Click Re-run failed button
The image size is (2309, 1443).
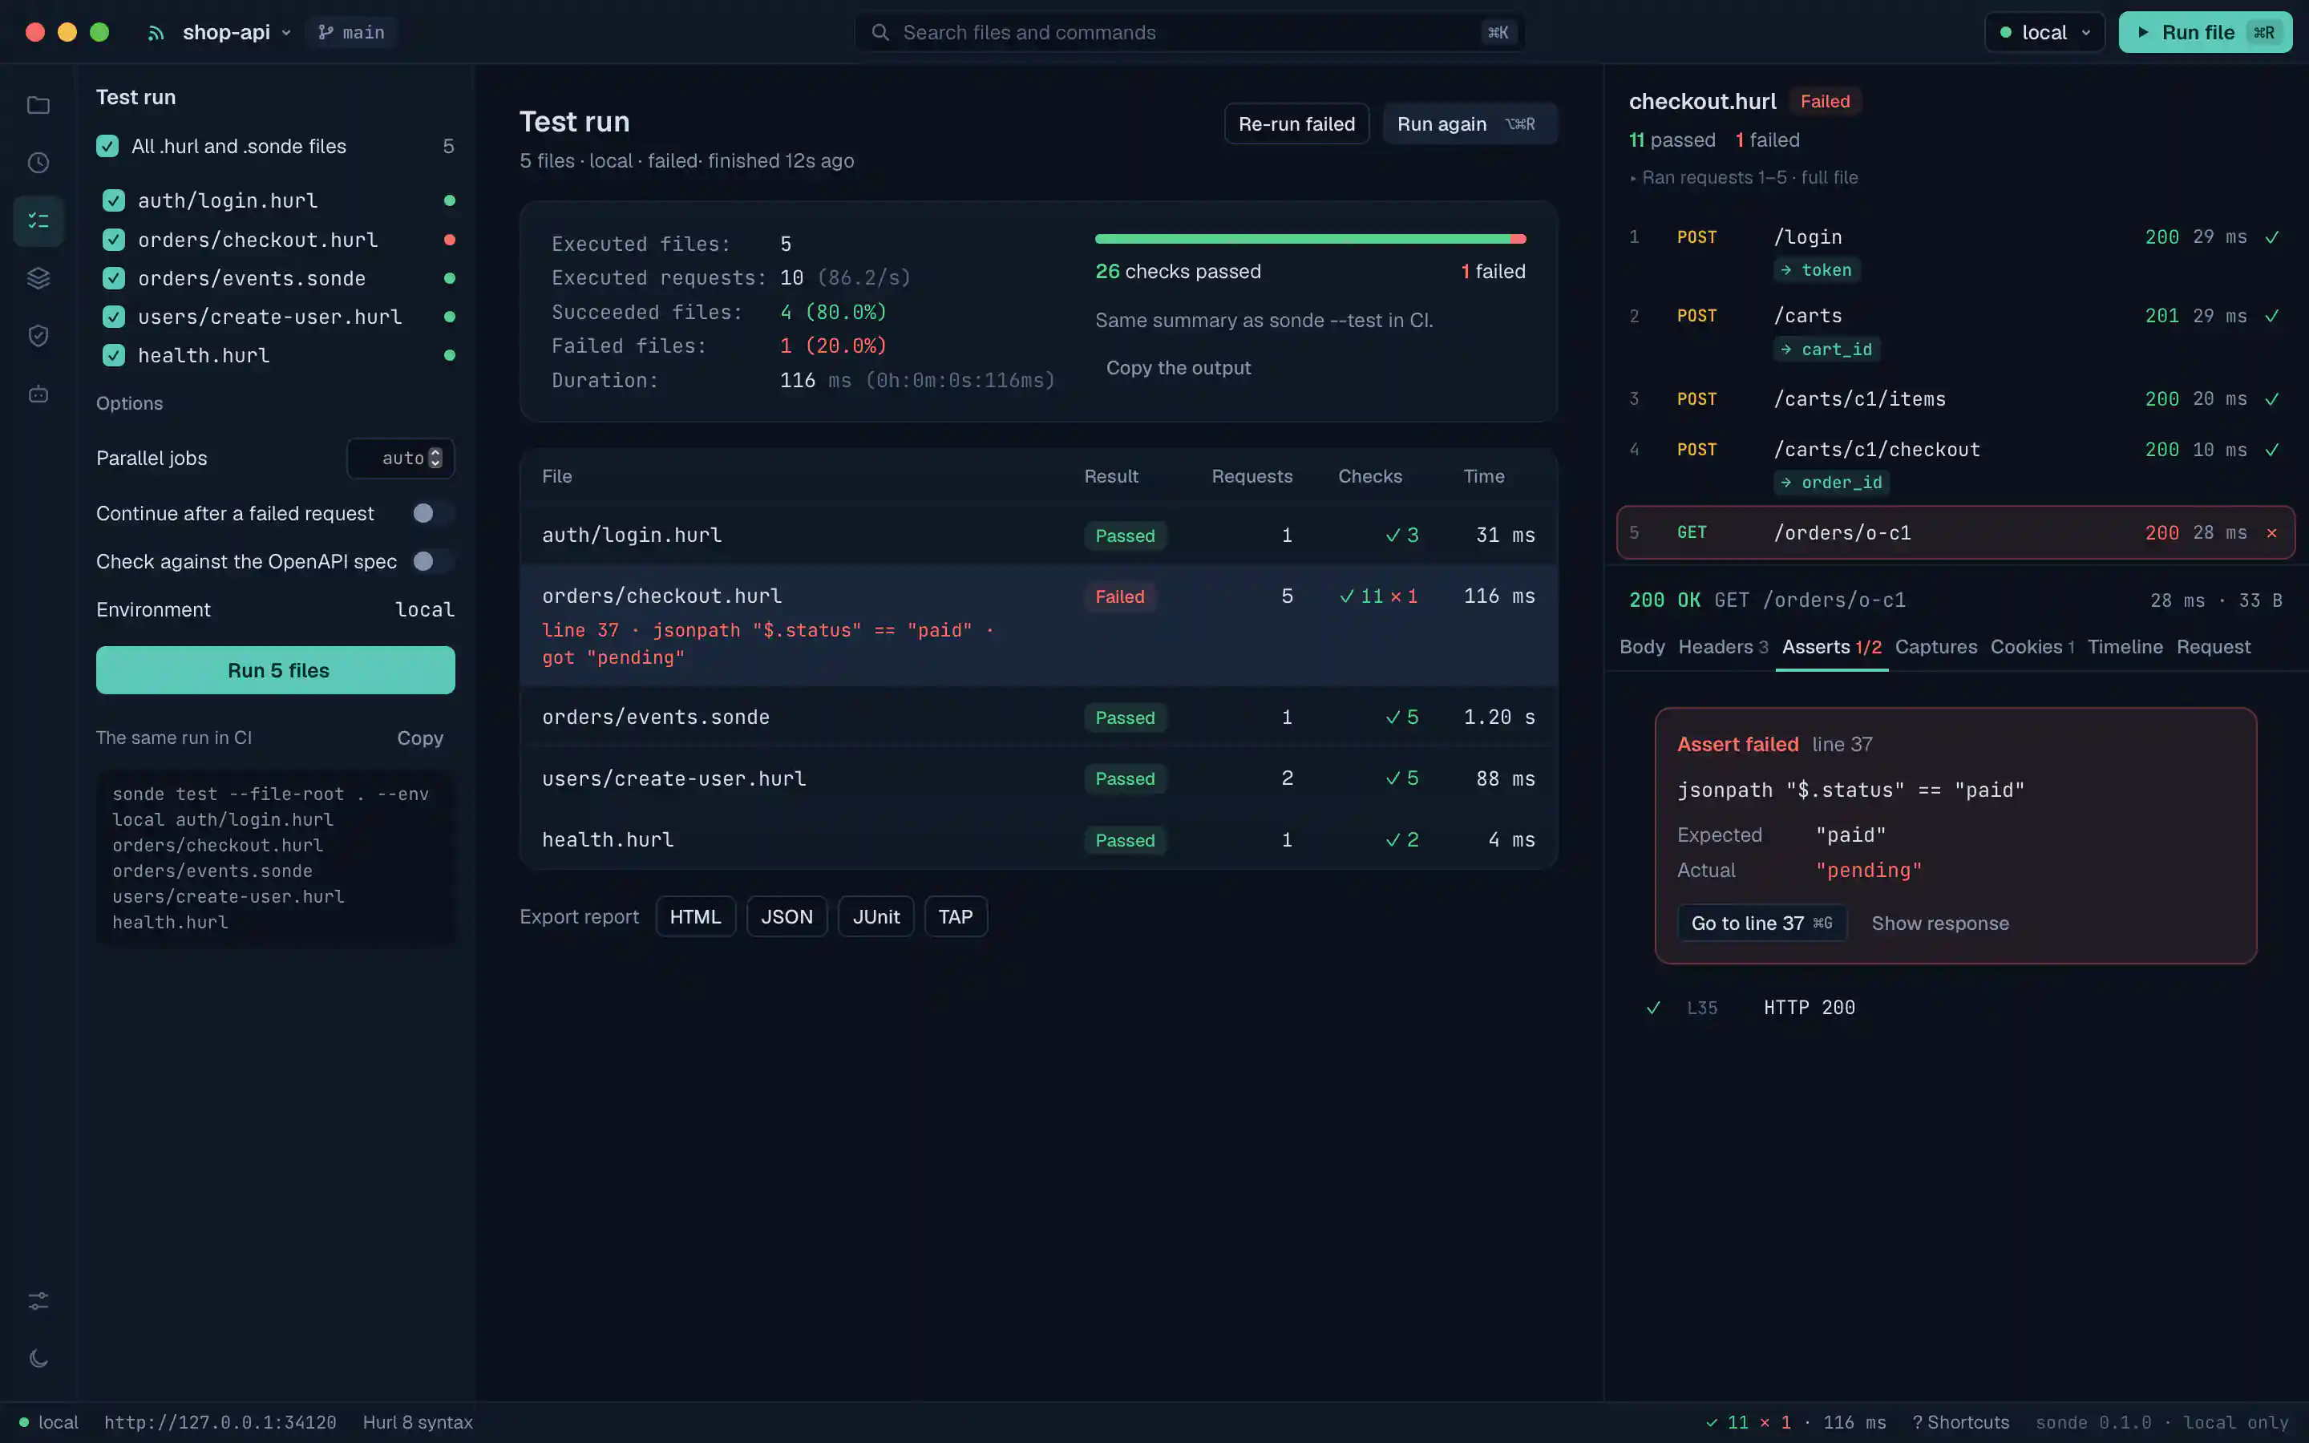1296,124
